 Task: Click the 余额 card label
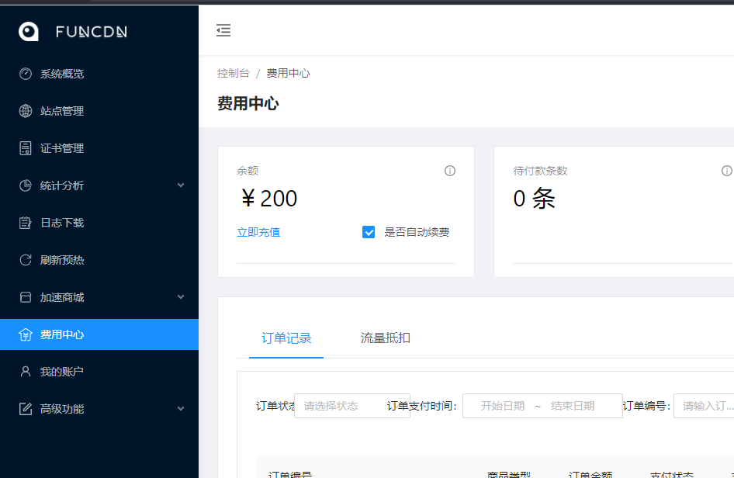(x=248, y=171)
